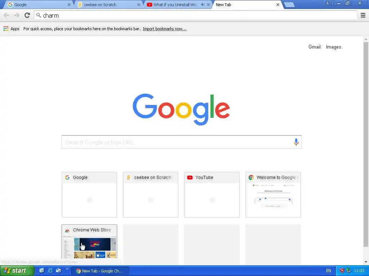Open the Windows start menu
369x276 pixels.
coord(17,271)
